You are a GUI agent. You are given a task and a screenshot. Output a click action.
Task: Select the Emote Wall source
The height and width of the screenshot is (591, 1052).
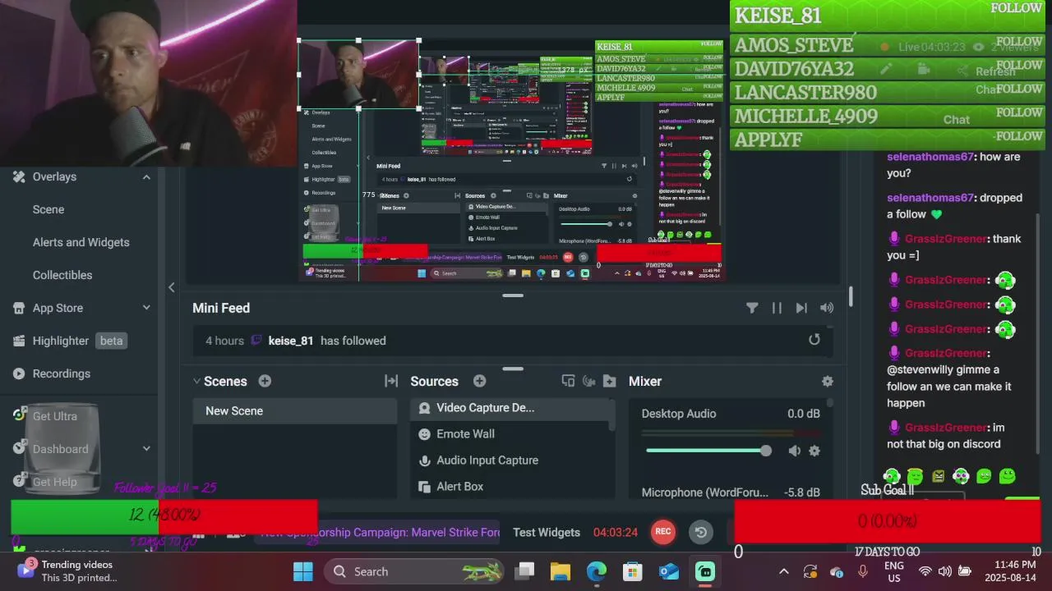pos(510,433)
